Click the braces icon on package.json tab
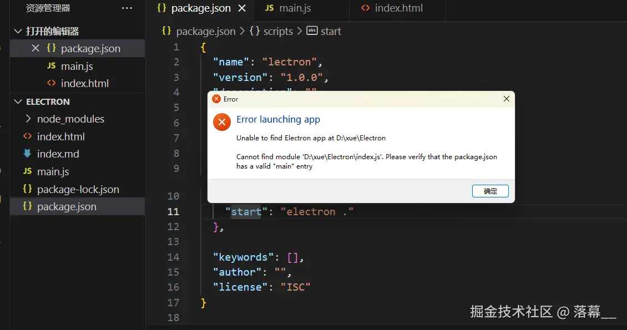 (161, 8)
